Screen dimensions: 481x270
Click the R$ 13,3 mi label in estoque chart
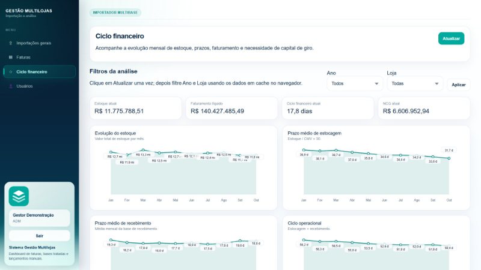tap(143, 155)
